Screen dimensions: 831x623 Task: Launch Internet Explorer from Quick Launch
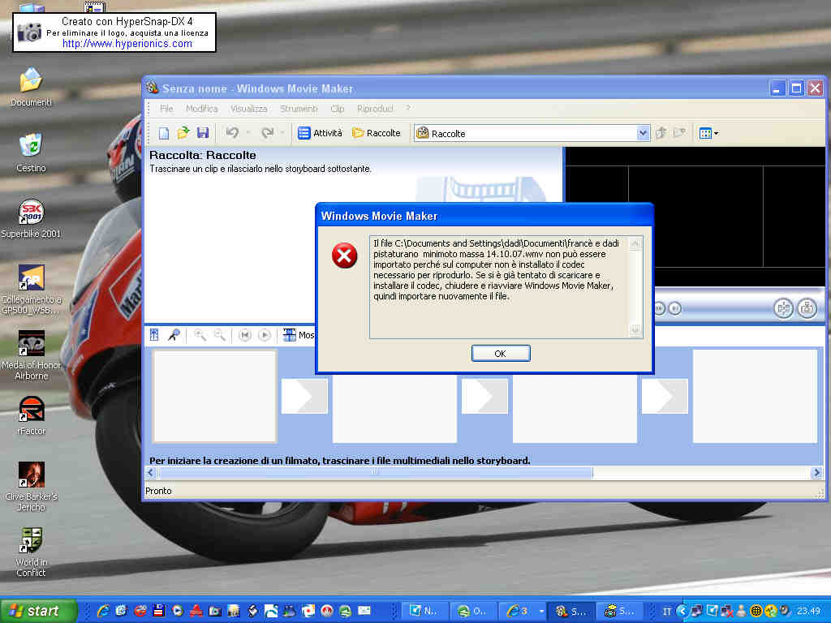tap(103, 612)
